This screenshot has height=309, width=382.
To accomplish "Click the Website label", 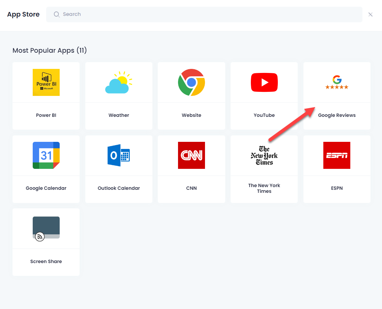I will coord(192,115).
